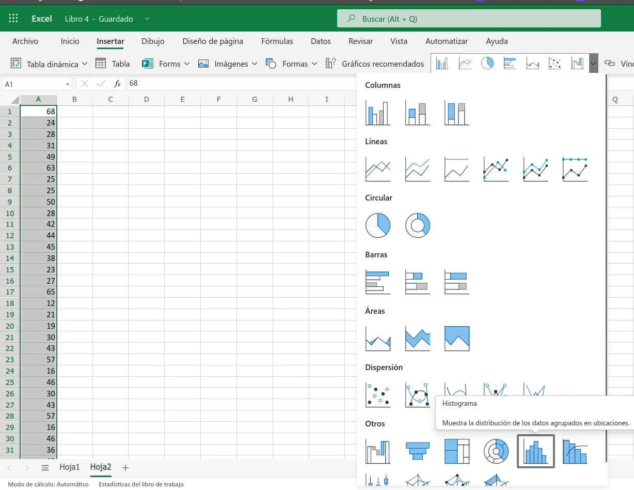Expand the Name Box dropdown arrow
Viewport: 634px width, 490px height.
point(68,84)
